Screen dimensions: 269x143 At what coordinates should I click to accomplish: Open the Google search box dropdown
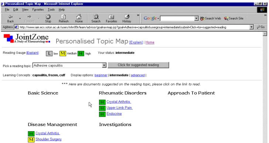pos(197,18)
